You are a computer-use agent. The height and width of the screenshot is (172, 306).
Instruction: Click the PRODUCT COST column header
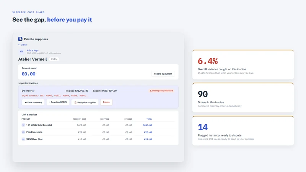click(x=80, y=119)
